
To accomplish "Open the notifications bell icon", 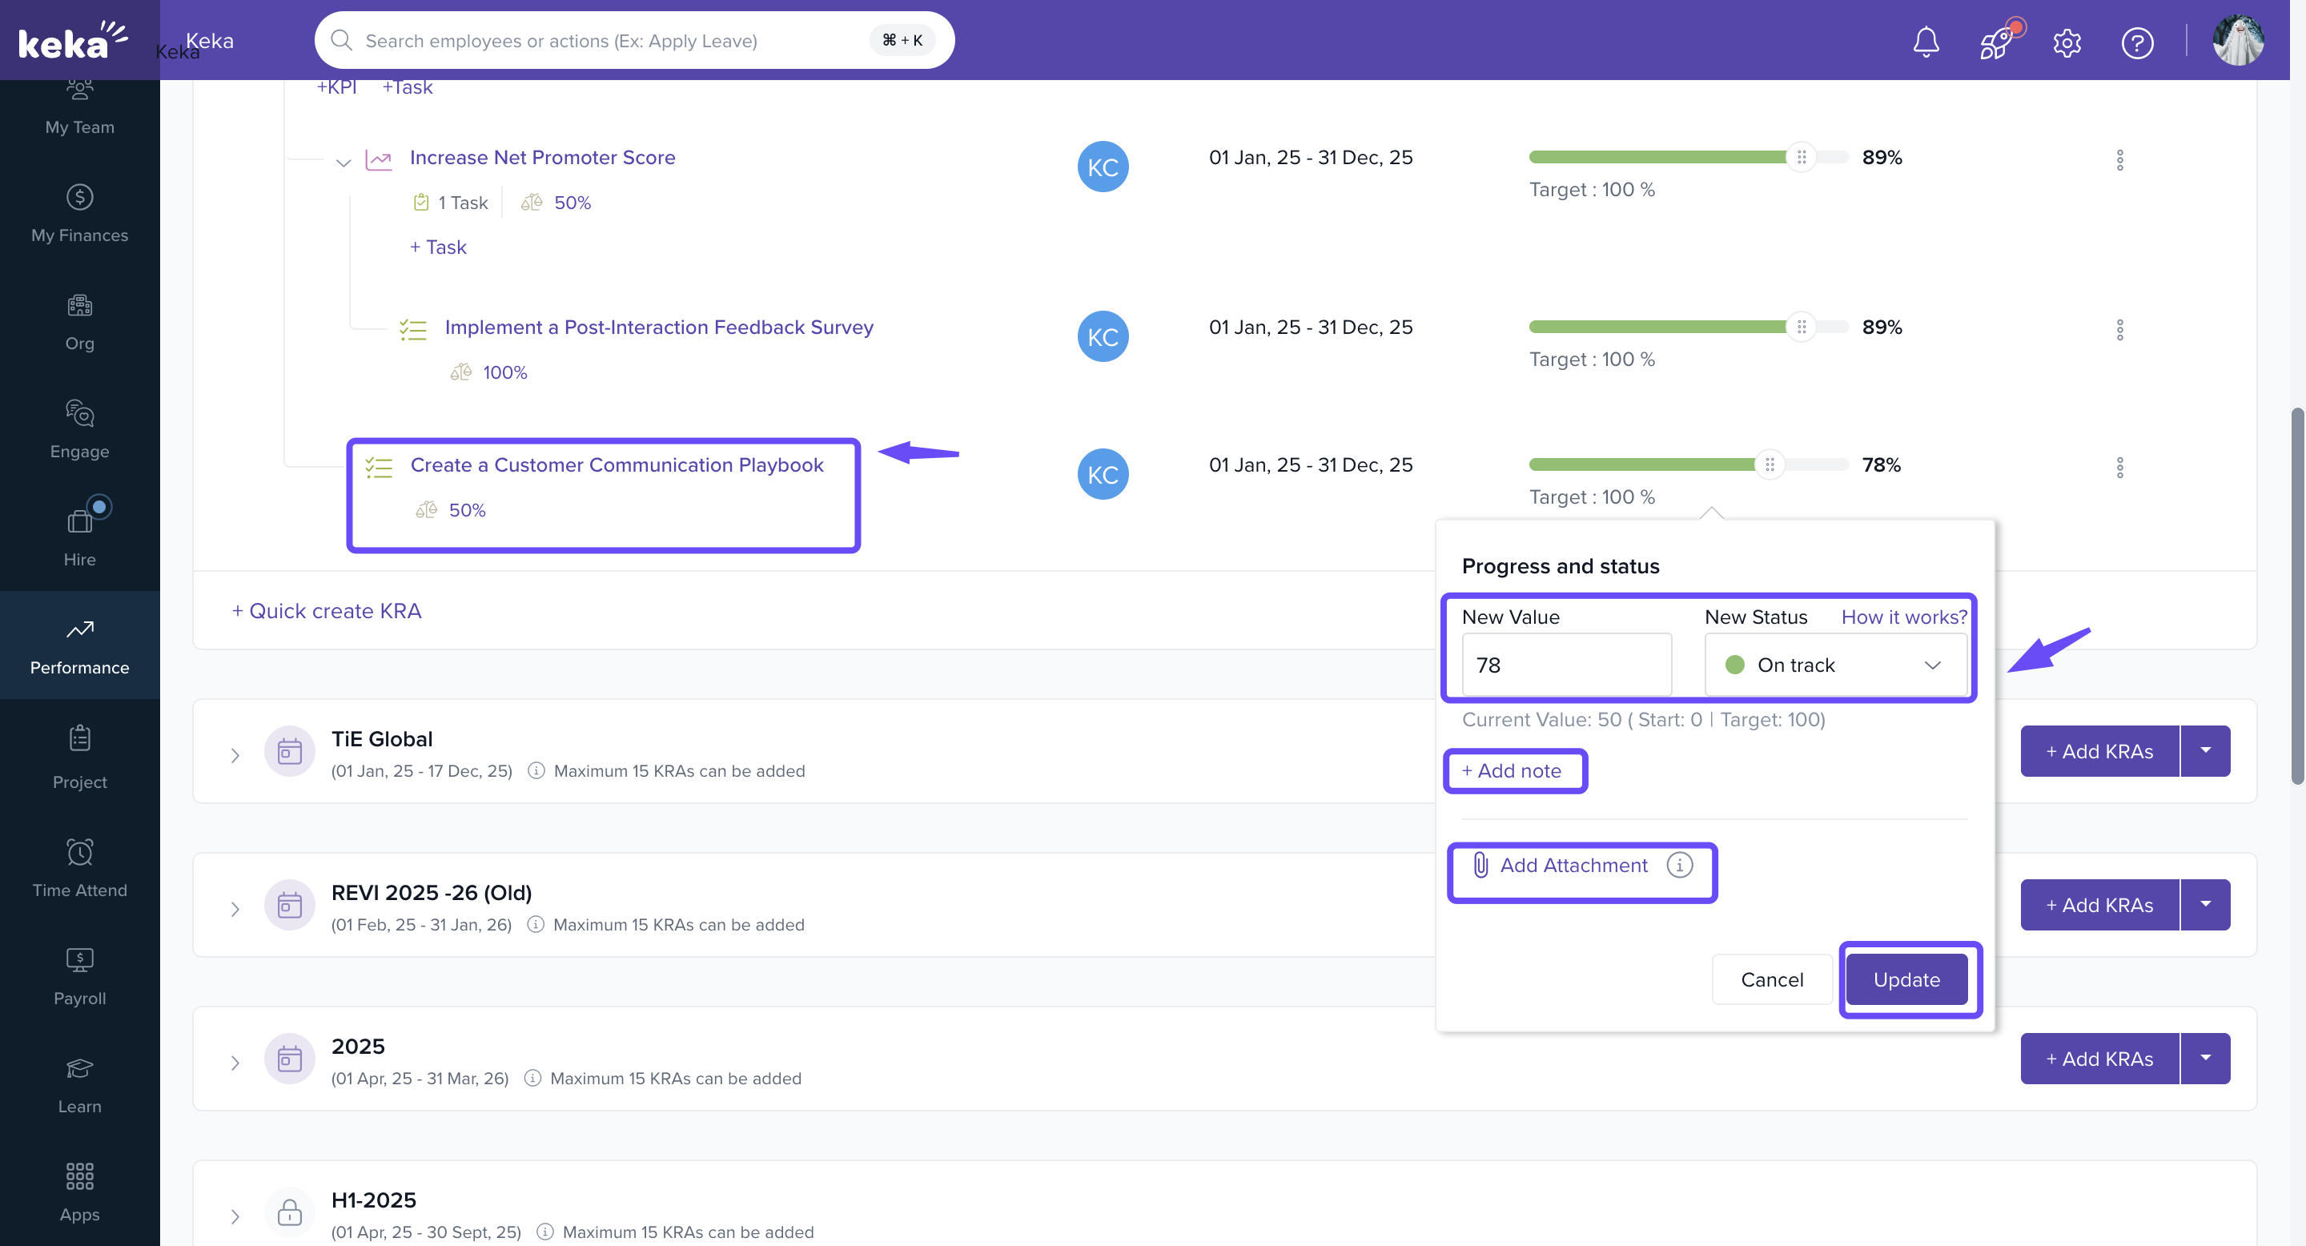I will pos(1926,41).
